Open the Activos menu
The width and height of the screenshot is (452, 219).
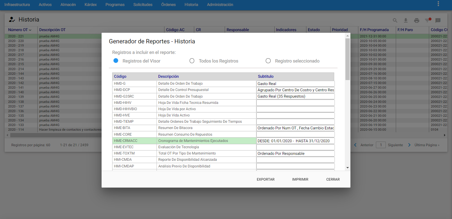click(x=45, y=5)
